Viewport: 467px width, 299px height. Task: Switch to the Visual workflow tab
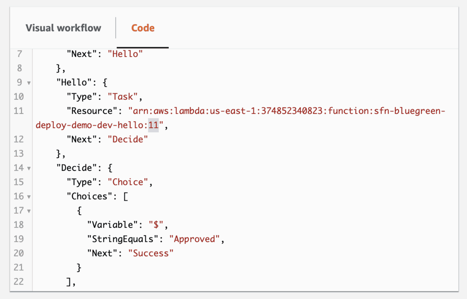(x=63, y=28)
